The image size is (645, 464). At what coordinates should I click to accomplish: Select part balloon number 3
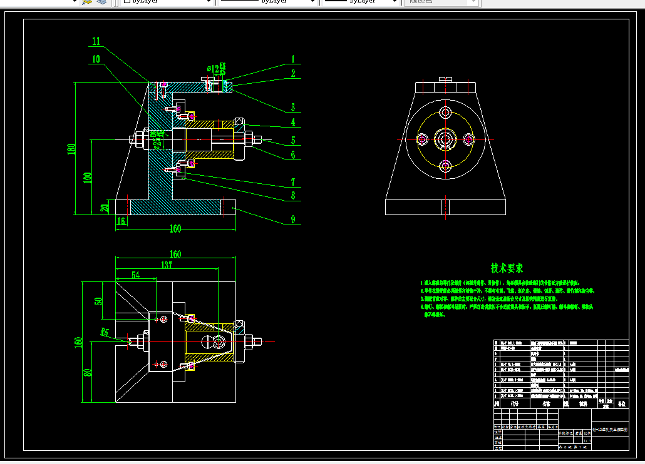pos(293,107)
